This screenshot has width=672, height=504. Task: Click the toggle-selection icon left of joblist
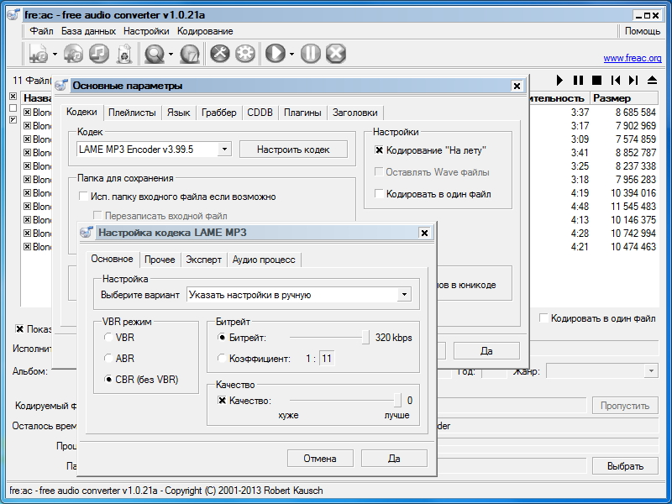tap(13, 120)
